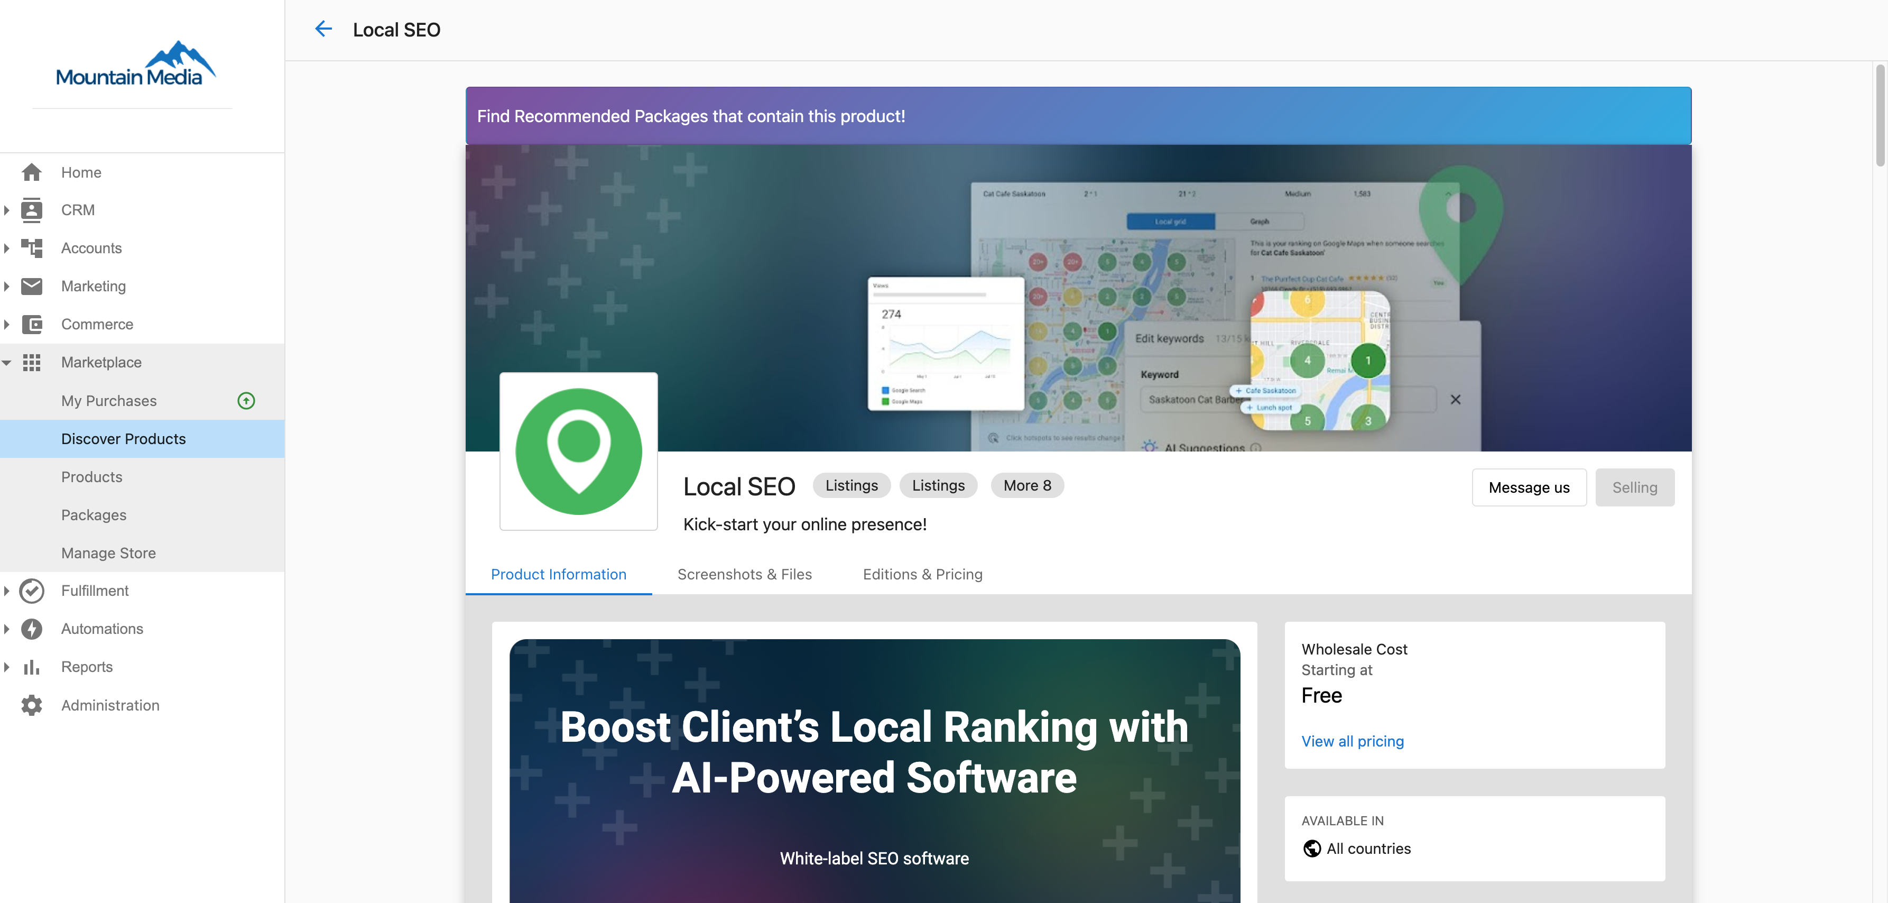
Task: Click the Reports bar chart icon
Action: coord(32,667)
